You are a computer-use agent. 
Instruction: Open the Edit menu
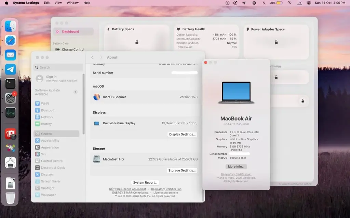(46, 3)
